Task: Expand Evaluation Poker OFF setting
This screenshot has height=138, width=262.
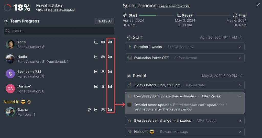Action: click(x=240, y=58)
